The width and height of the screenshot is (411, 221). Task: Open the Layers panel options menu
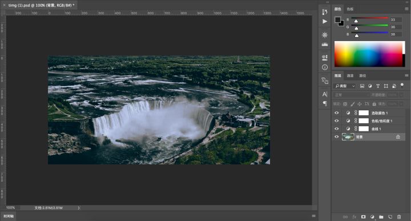tap(406, 75)
